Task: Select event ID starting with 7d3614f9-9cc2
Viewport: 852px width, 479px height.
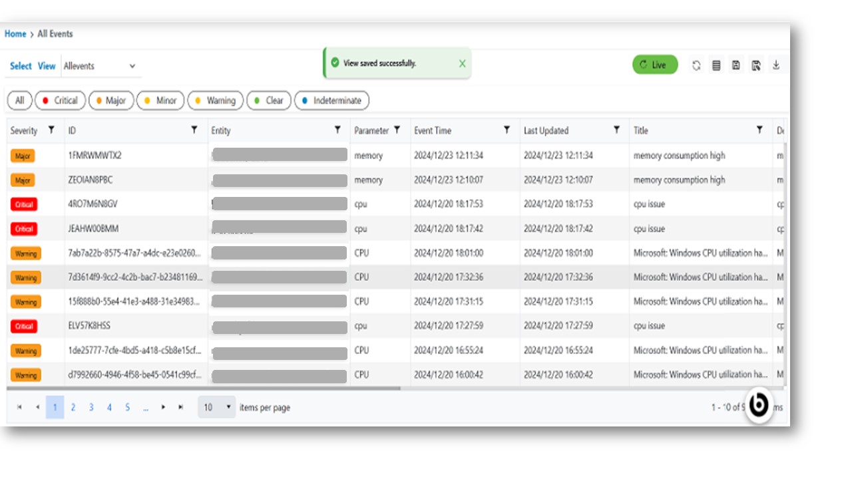Action: point(134,277)
